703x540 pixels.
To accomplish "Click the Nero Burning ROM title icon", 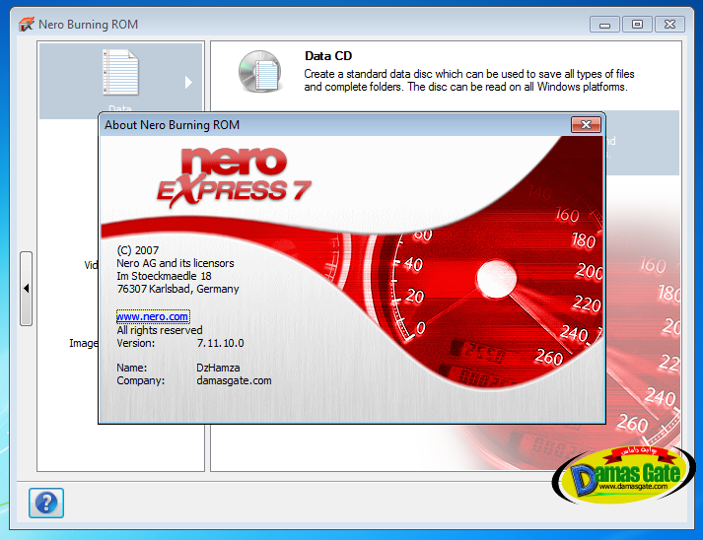I will click(x=27, y=25).
